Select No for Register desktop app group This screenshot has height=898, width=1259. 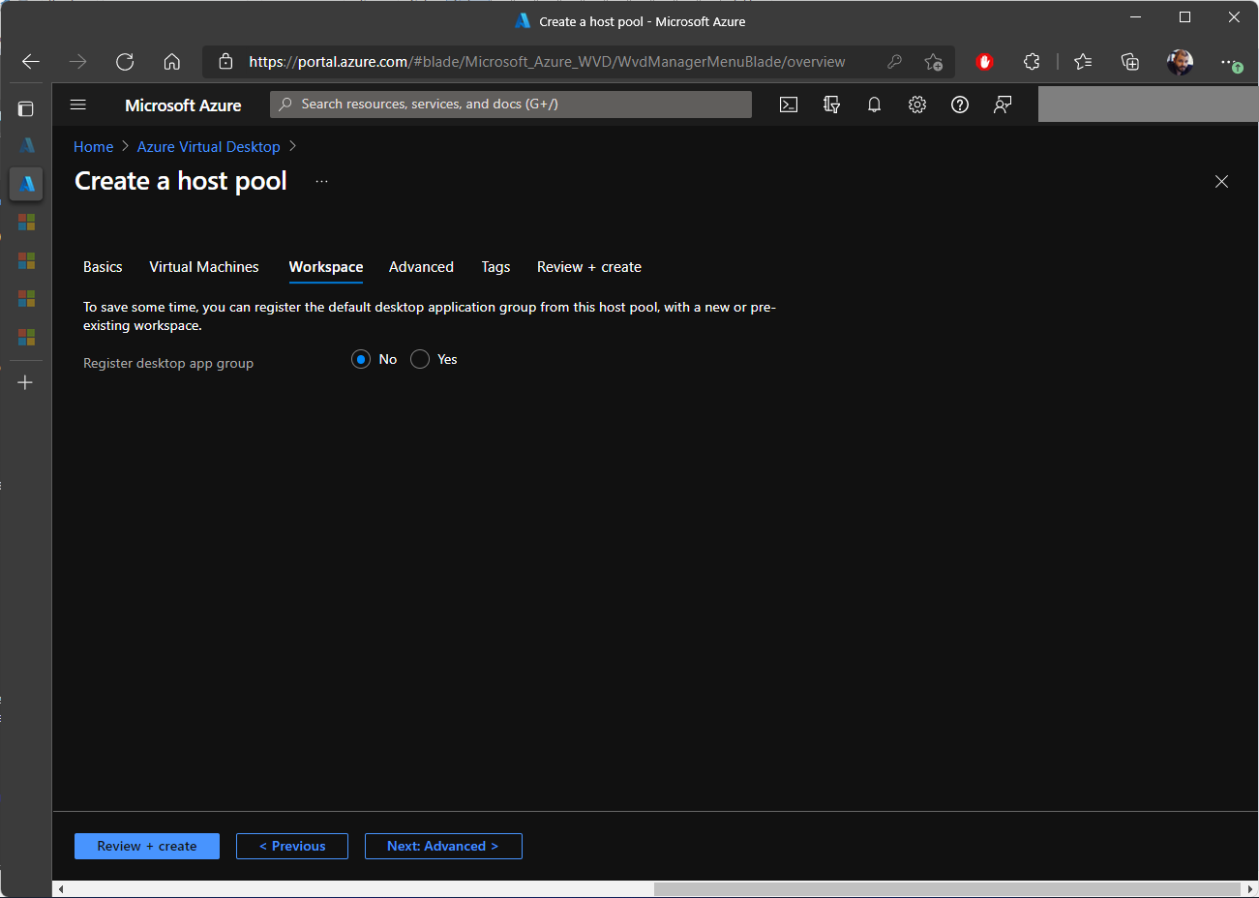tap(361, 359)
